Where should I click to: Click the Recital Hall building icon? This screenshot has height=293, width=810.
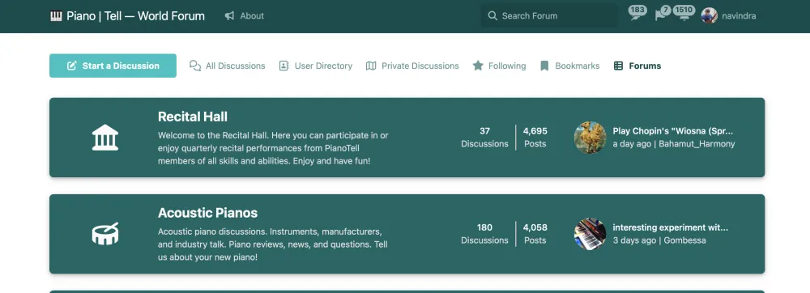click(x=104, y=138)
